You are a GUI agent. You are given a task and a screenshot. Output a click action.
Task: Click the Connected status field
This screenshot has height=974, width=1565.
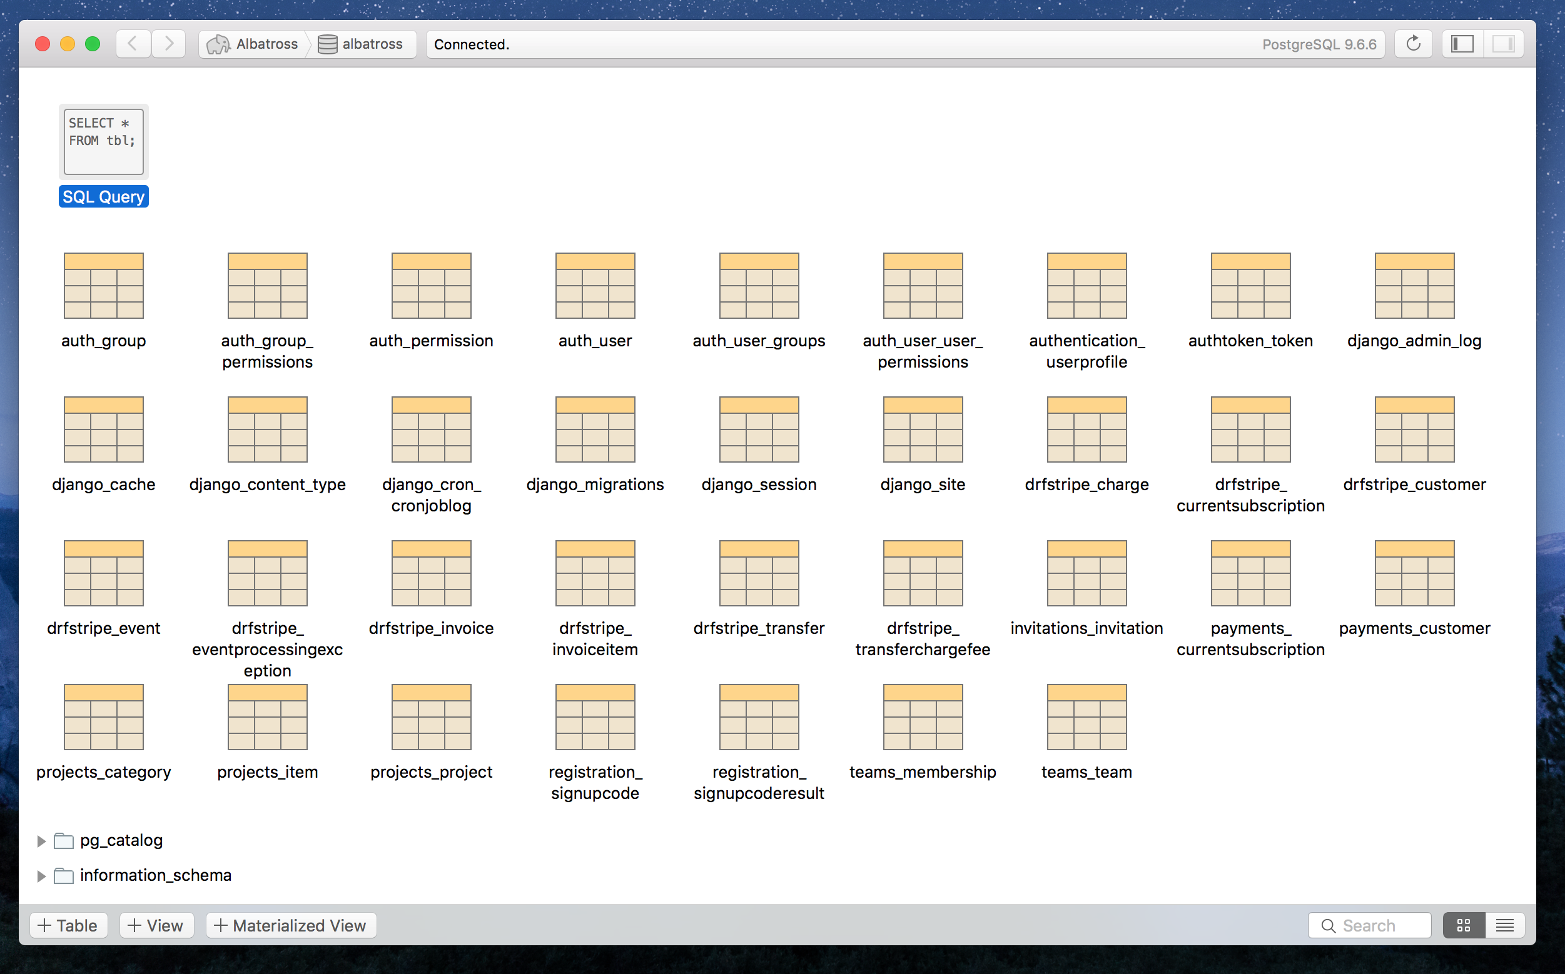pyautogui.click(x=905, y=44)
